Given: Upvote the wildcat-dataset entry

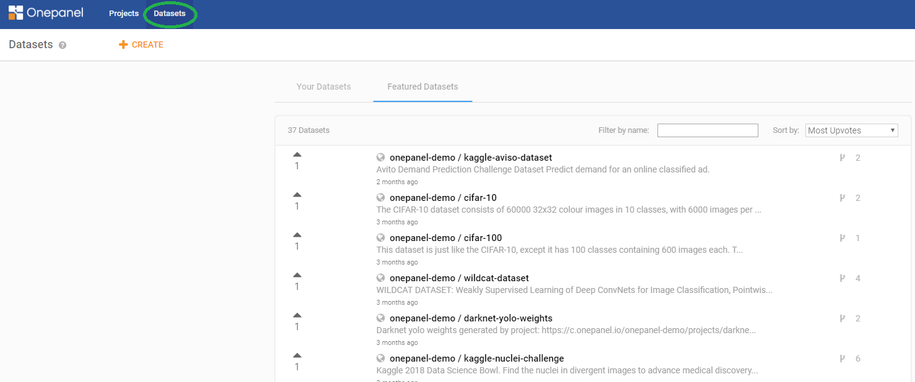Looking at the screenshot, I should tap(297, 275).
